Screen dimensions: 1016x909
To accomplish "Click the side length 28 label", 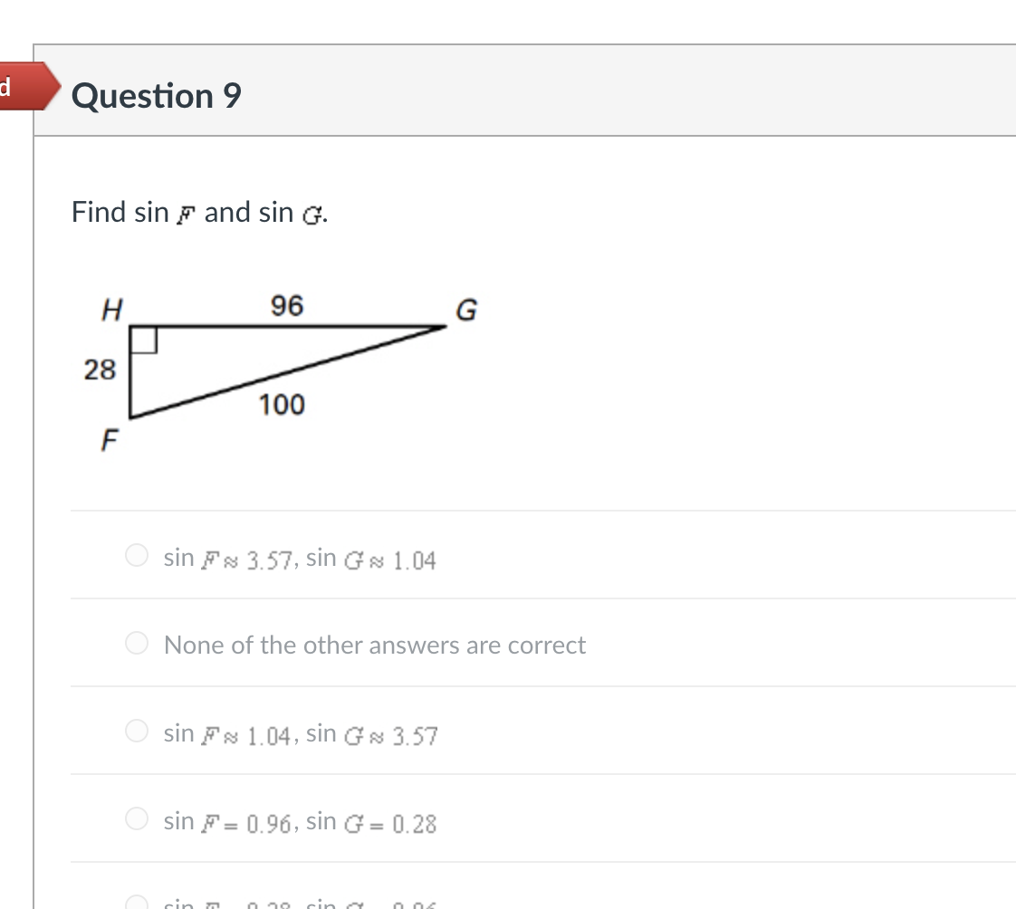I will click(x=100, y=369).
